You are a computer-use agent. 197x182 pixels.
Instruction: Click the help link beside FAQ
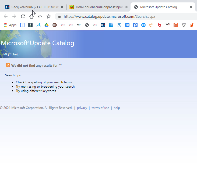(x=16, y=54)
